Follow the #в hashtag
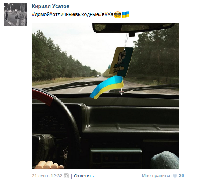 (x=101, y=14)
